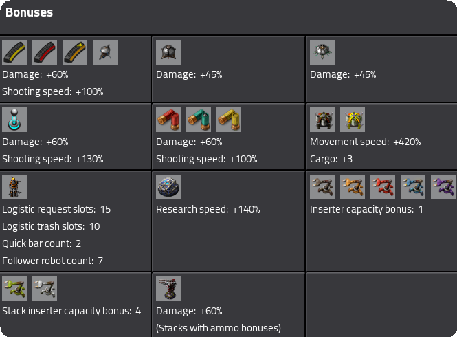Image resolution: width=457 pixels, height=337 pixels.
Task: Click the yellow firearm magazine icon
Action: click(x=14, y=52)
